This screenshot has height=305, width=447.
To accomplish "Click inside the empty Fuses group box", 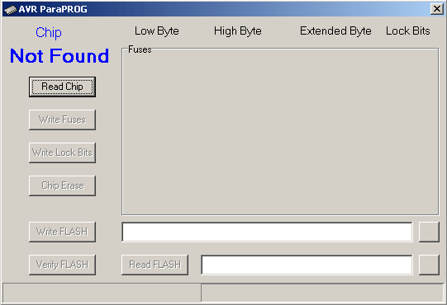I will (x=280, y=132).
